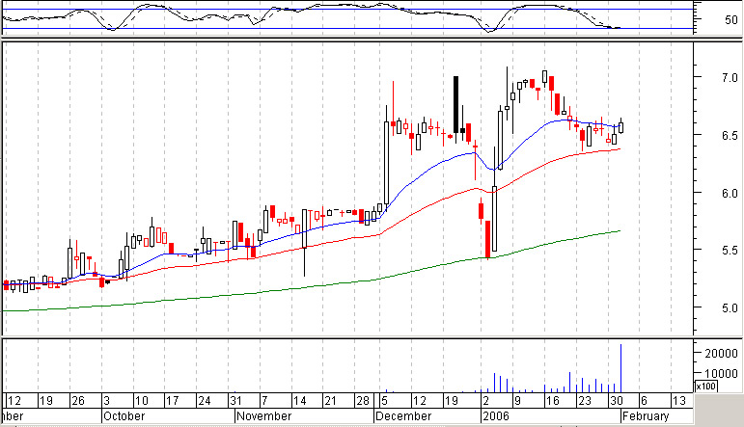Image resolution: width=744 pixels, height=427 pixels.
Task: Select the tallest volume bar at end of January
Action: pos(620,368)
